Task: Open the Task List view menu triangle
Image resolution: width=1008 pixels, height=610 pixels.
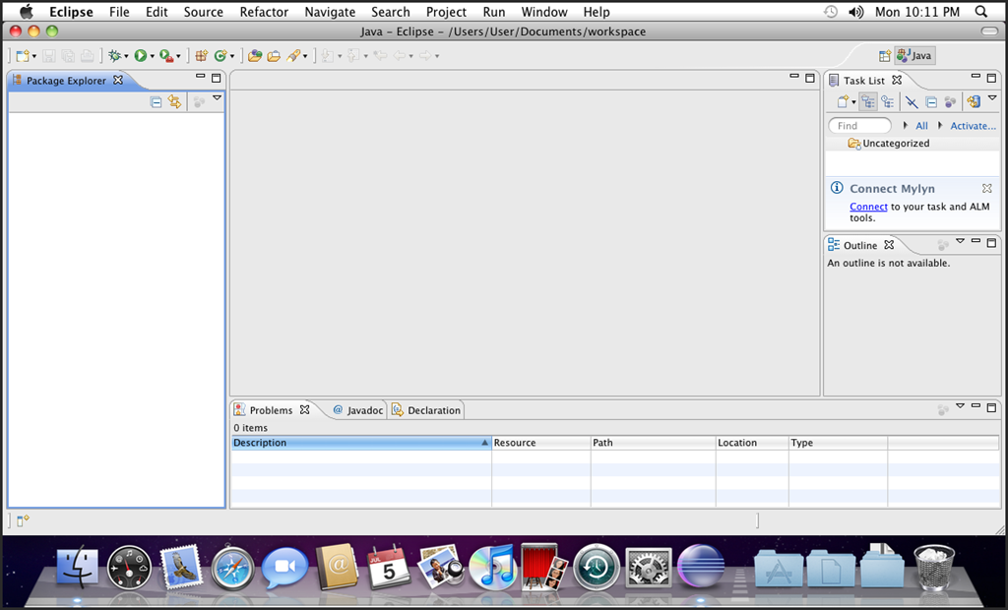Action: (992, 97)
